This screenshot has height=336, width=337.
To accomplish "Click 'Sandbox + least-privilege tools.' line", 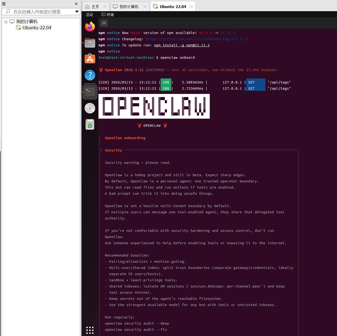I will click(143, 280).
